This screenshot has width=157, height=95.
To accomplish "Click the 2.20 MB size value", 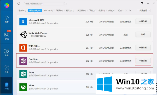I will click(89, 22).
